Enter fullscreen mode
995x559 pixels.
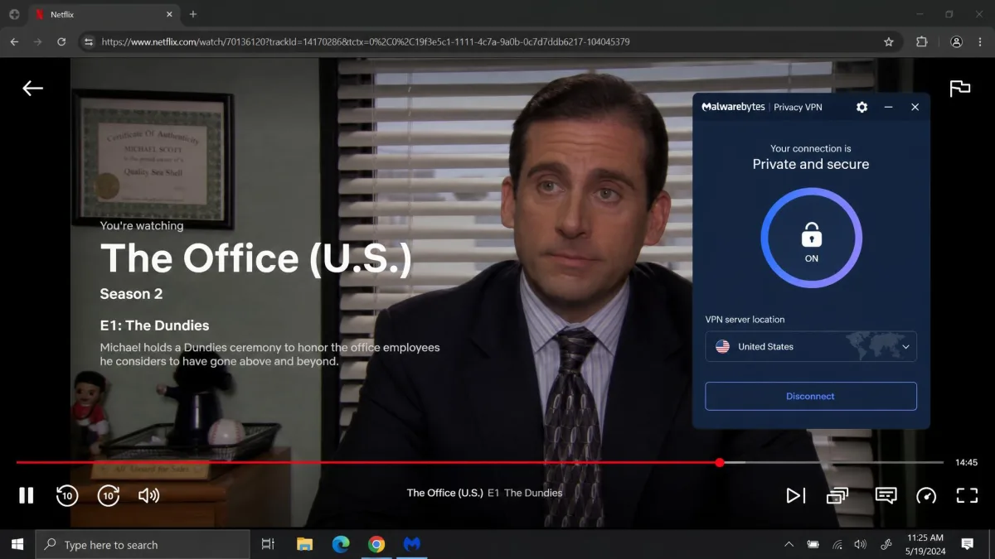(967, 495)
